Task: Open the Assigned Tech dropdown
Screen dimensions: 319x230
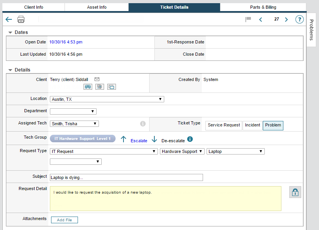Action: click(x=74, y=124)
